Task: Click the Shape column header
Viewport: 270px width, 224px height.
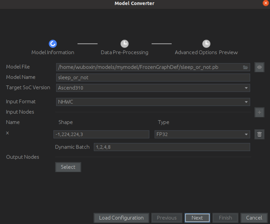Action: tap(66, 122)
